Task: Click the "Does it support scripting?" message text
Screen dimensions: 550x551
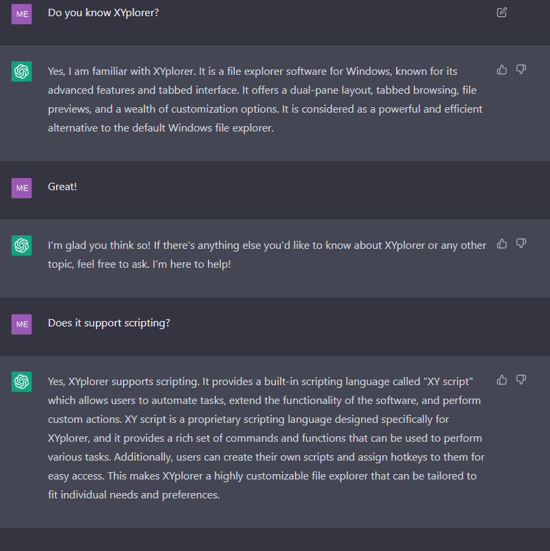Action: [109, 322]
